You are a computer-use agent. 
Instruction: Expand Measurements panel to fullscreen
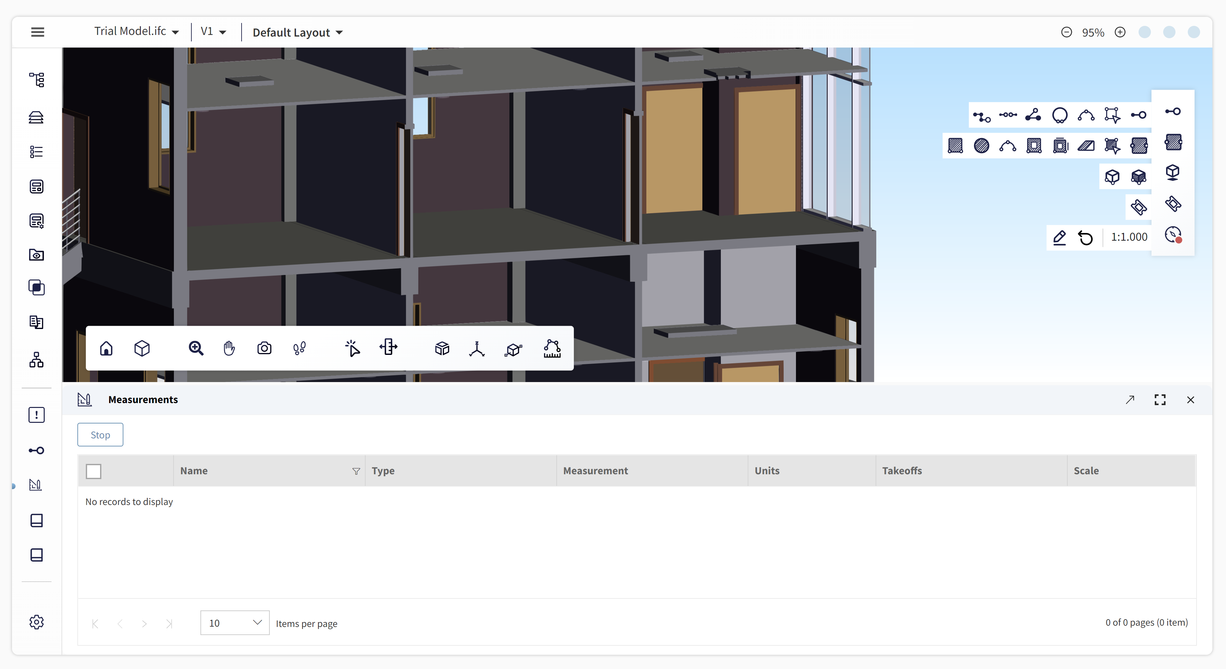1160,400
